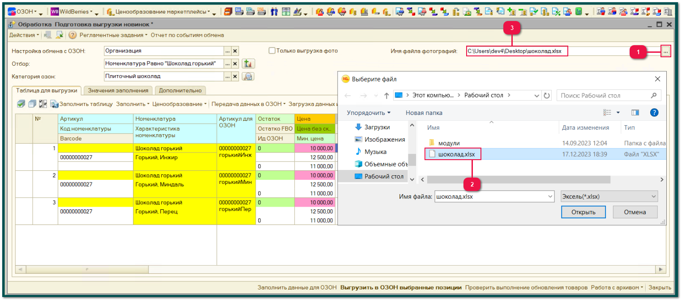Clear the Категория озон field with X
682x301 pixels.
pyautogui.click(x=235, y=76)
